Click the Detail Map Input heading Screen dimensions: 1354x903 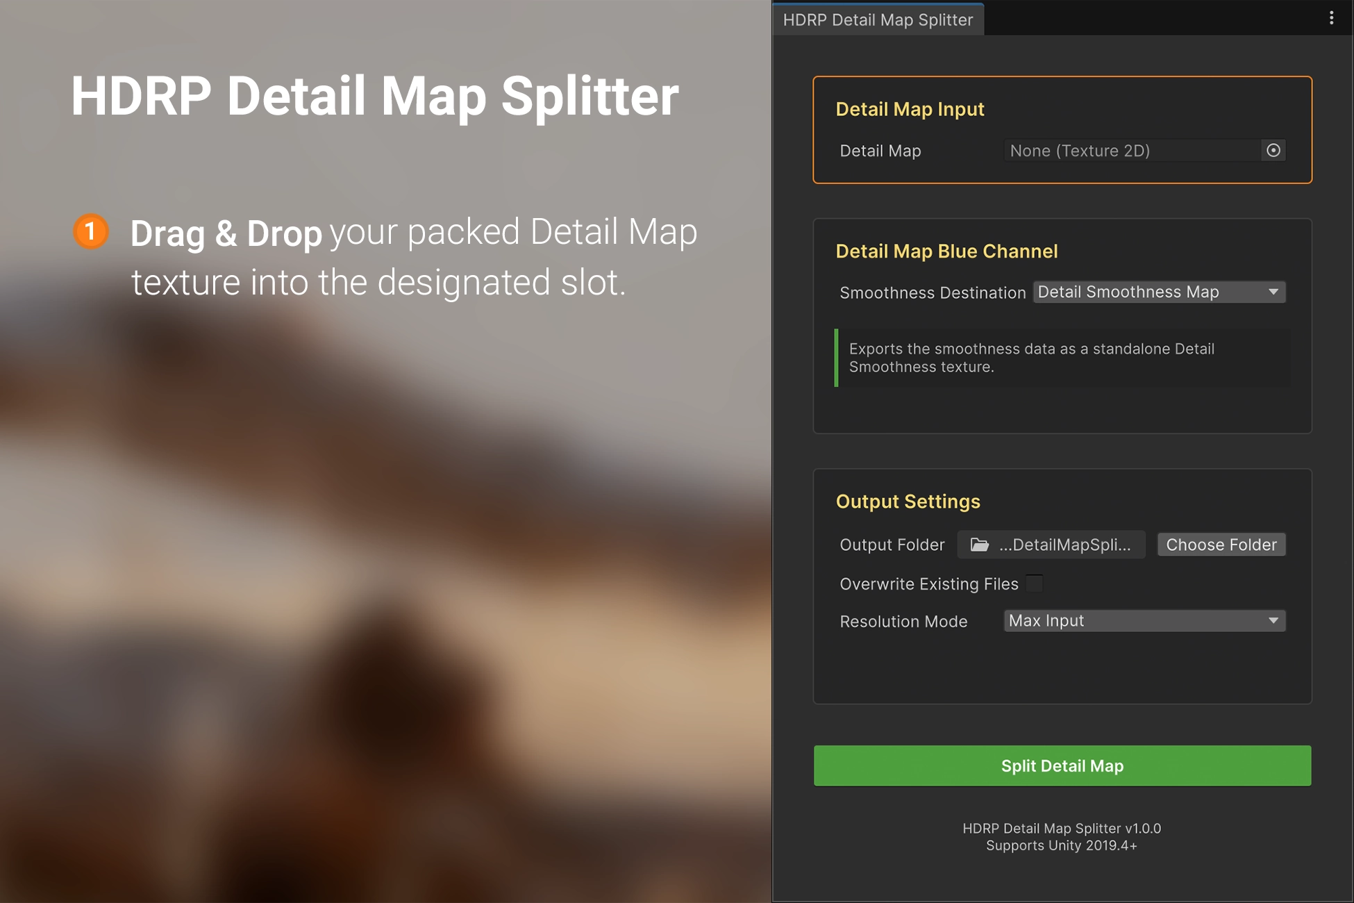pos(910,109)
